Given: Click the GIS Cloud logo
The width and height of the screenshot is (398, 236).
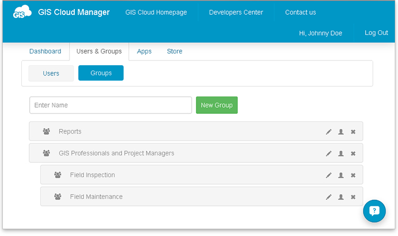Looking at the screenshot, I should tap(22, 12).
